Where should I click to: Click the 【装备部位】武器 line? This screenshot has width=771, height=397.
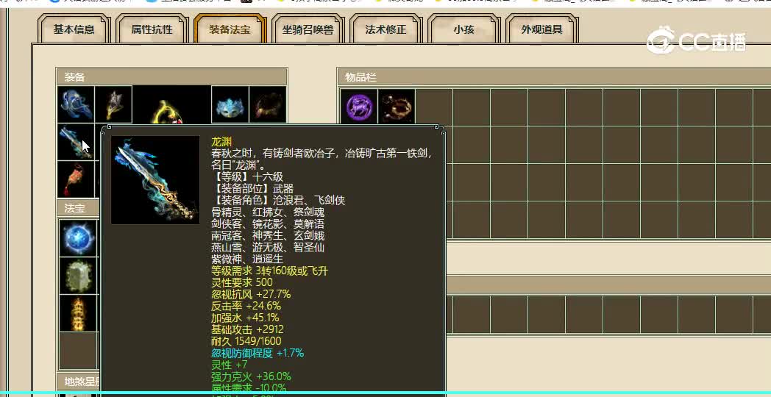click(252, 189)
